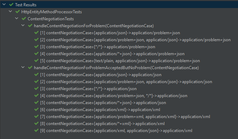Select [4] [application/*+json]->application/problem+json
The image size is (238, 139).
point(112,54)
